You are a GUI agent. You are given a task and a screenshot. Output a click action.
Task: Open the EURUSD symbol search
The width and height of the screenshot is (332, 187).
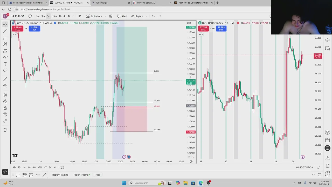click(x=18, y=16)
